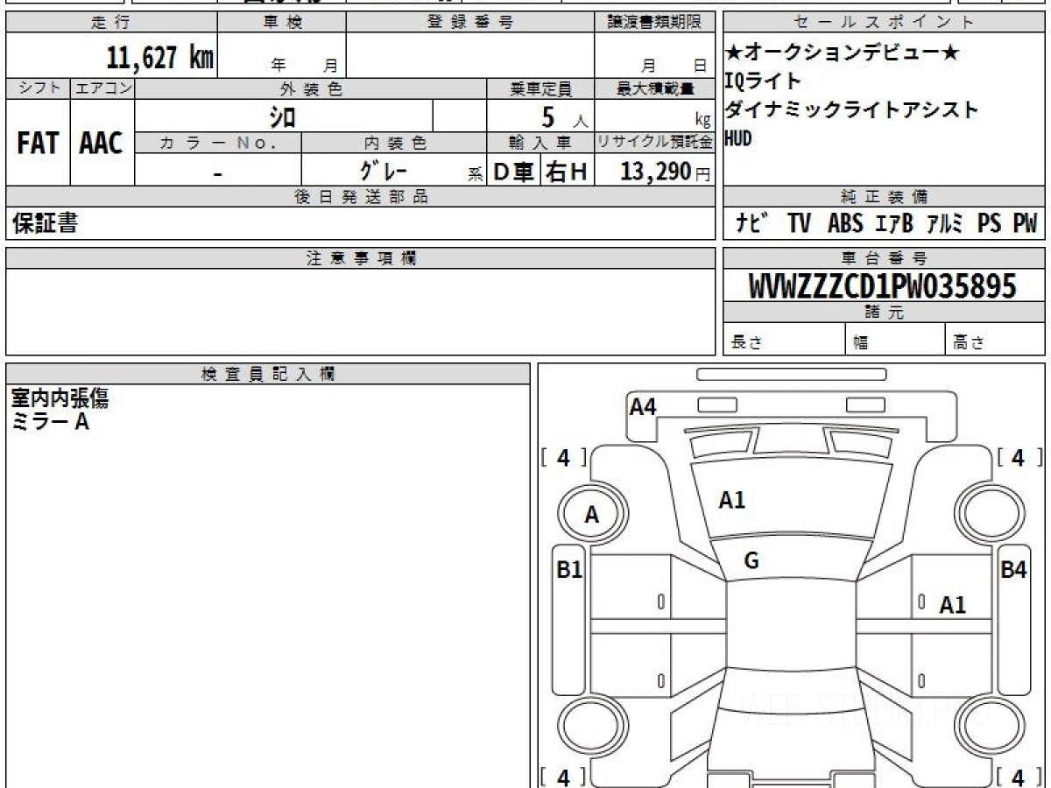Select the 車検 column header
This screenshot has height=788, width=1051.
click(x=282, y=23)
